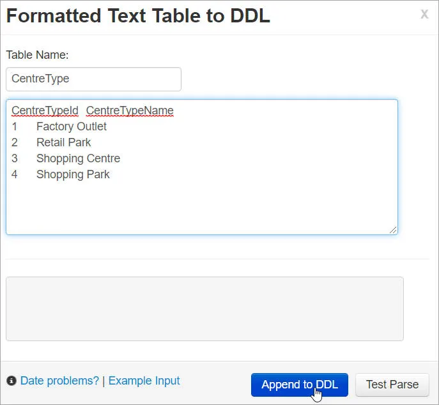Click the Shopping Park text line
This screenshot has height=405, width=439.
click(73, 174)
